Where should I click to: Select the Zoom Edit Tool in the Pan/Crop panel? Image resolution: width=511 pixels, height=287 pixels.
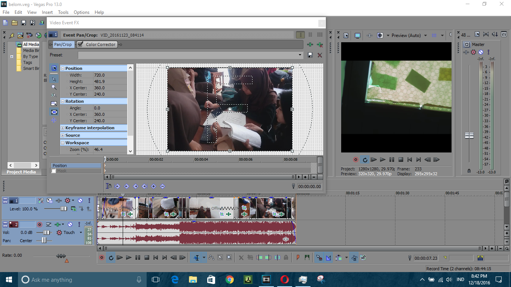tap(53, 87)
